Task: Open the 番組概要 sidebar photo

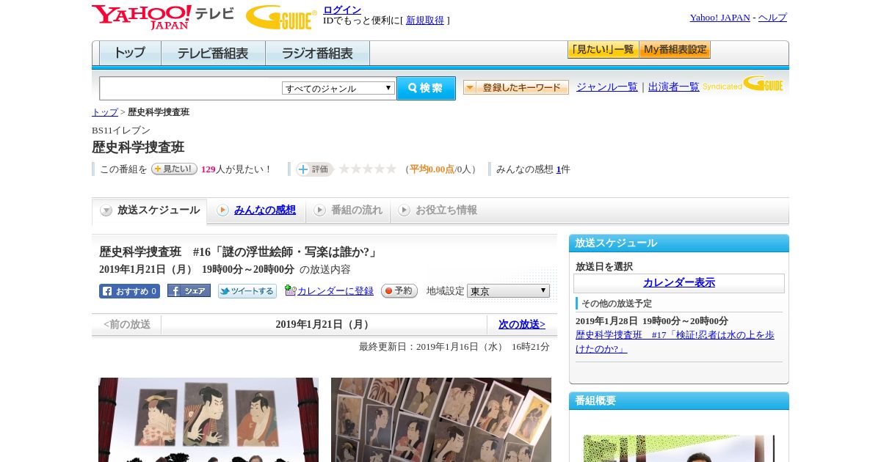Action: [679, 449]
